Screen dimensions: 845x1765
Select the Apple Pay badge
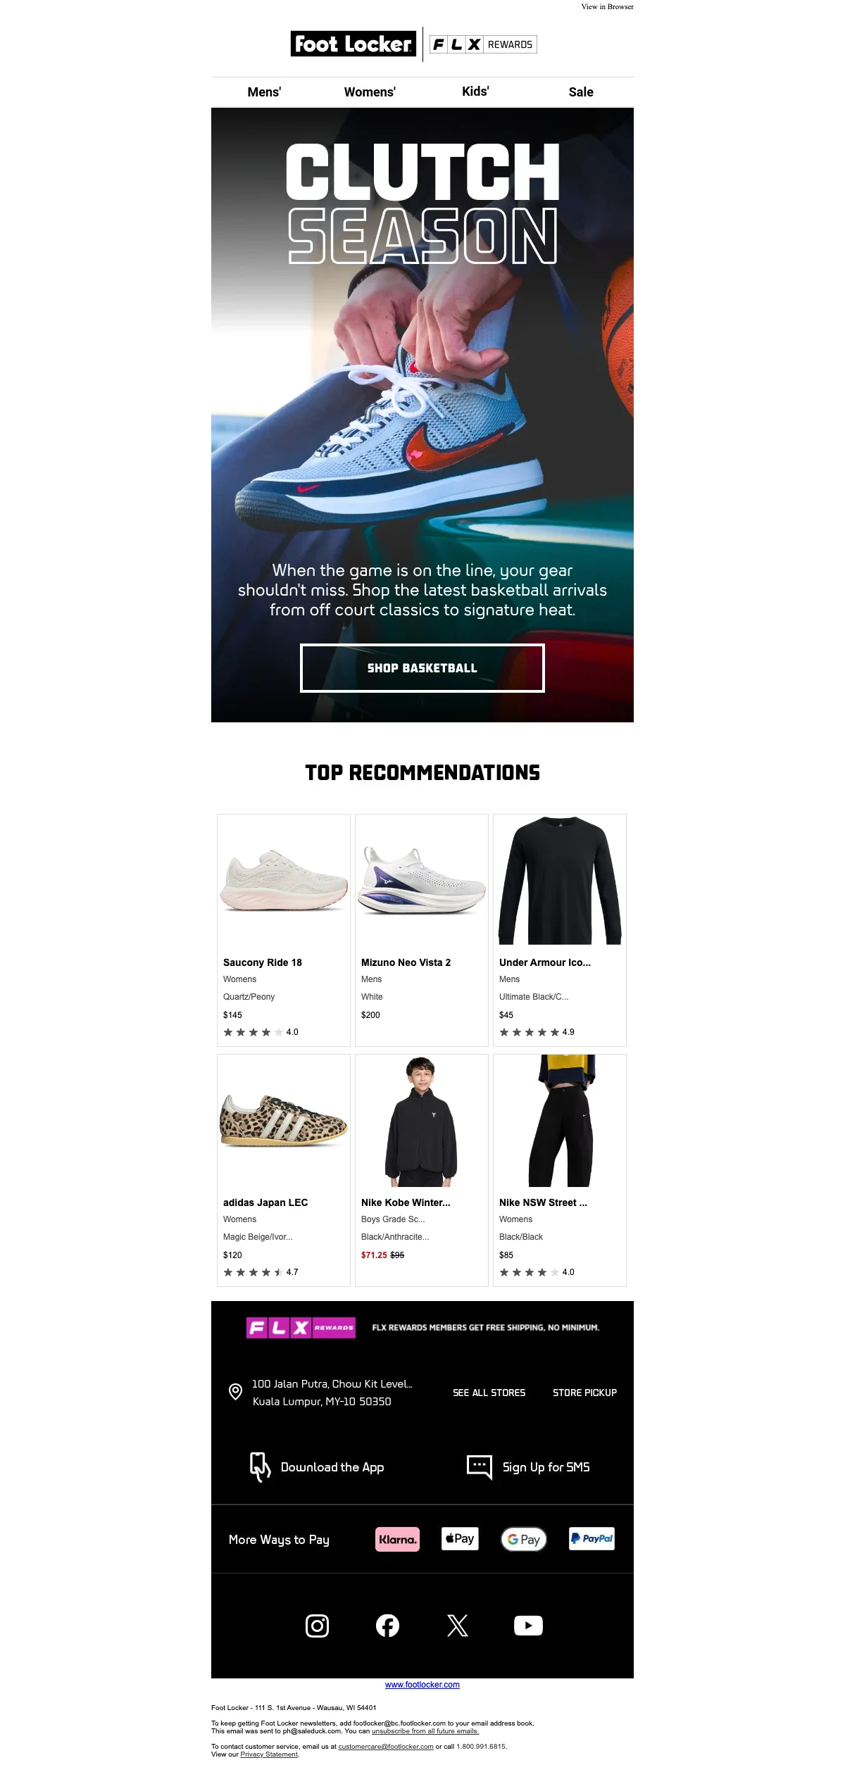(460, 1538)
